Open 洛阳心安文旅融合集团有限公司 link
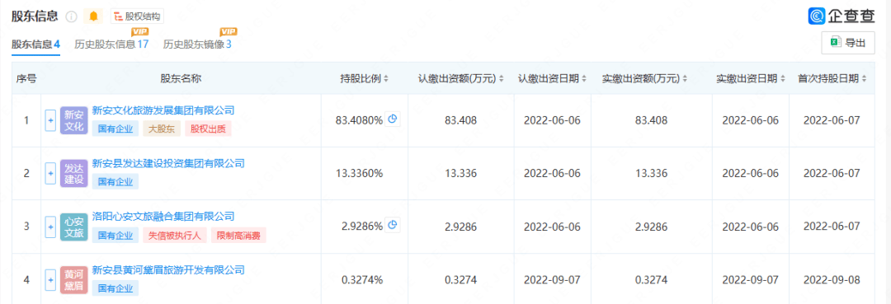This screenshot has width=891, height=304. click(x=163, y=216)
